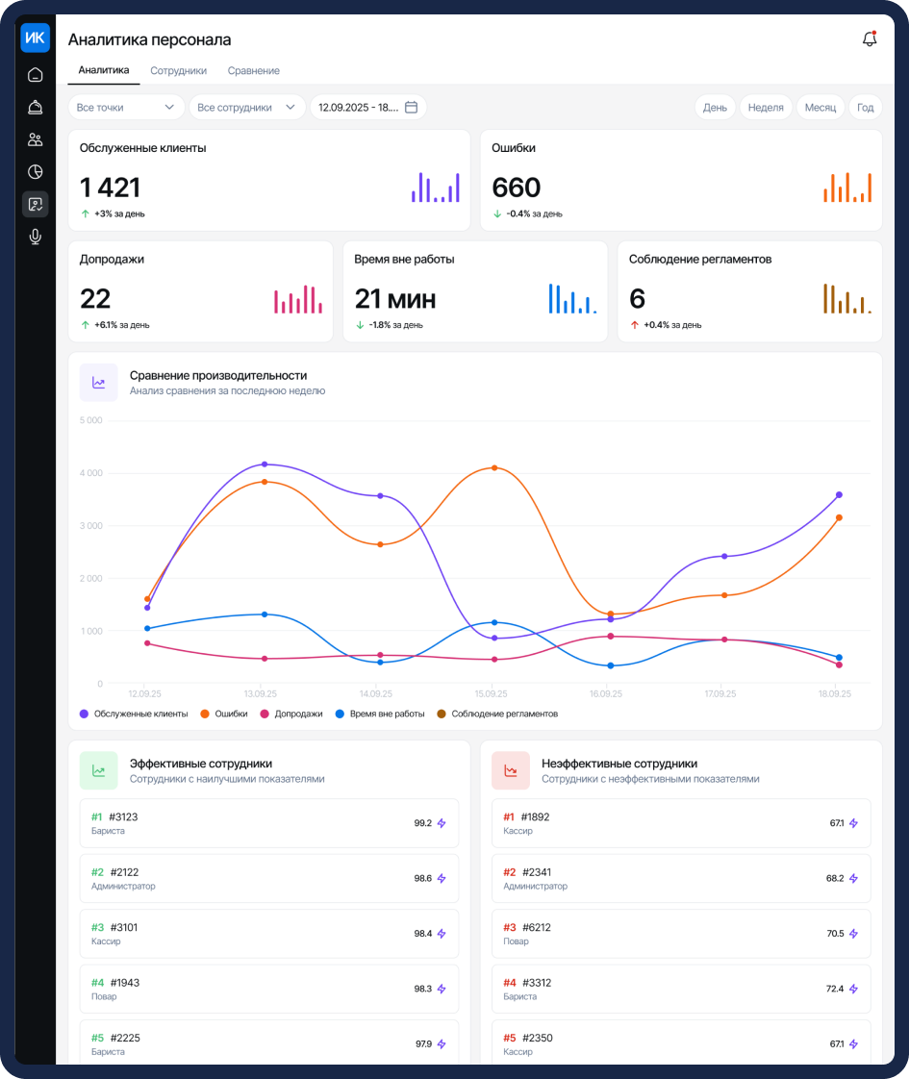The width and height of the screenshot is (909, 1079).
Task: Click the ИК logo icon
Action: (35, 38)
